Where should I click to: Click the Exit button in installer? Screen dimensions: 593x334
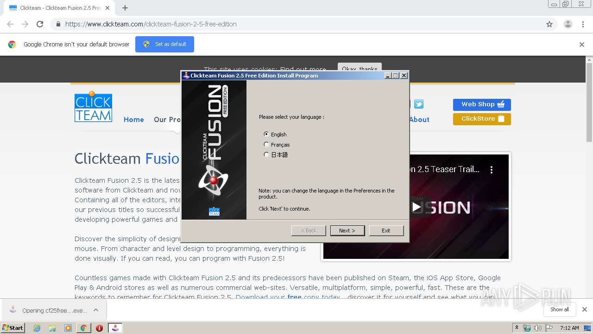tap(386, 231)
